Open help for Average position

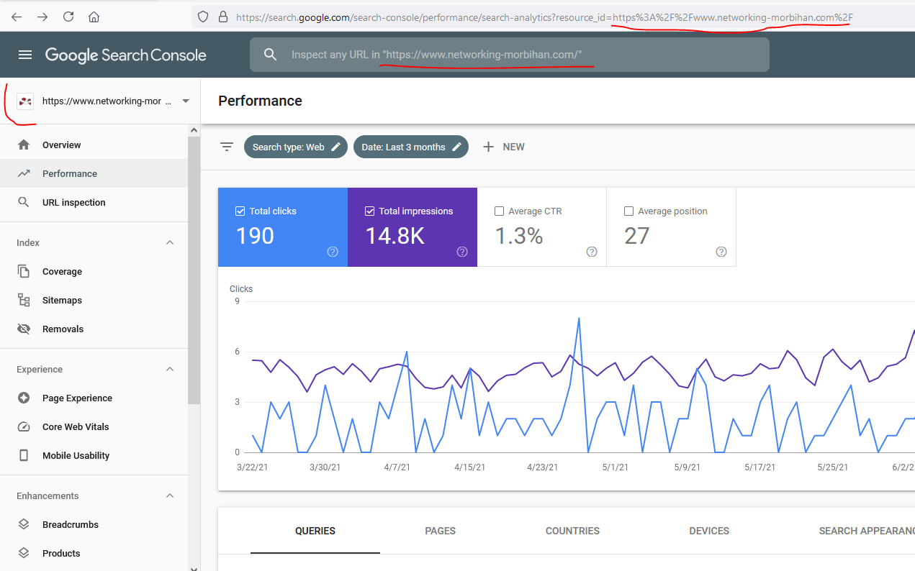(721, 252)
